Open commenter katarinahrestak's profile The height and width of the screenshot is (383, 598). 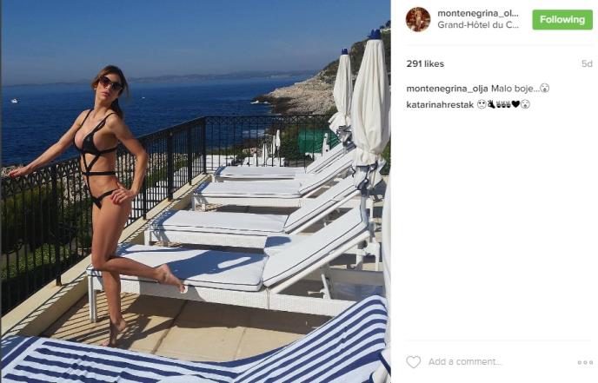(x=440, y=104)
